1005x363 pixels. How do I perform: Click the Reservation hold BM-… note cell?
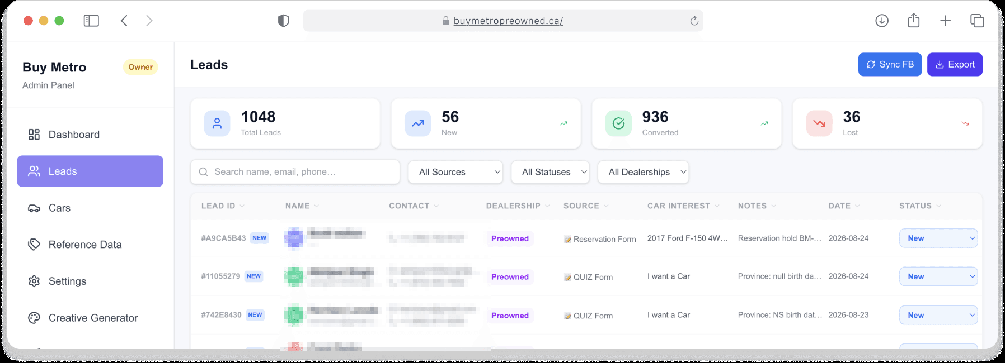click(x=779, y=238)
